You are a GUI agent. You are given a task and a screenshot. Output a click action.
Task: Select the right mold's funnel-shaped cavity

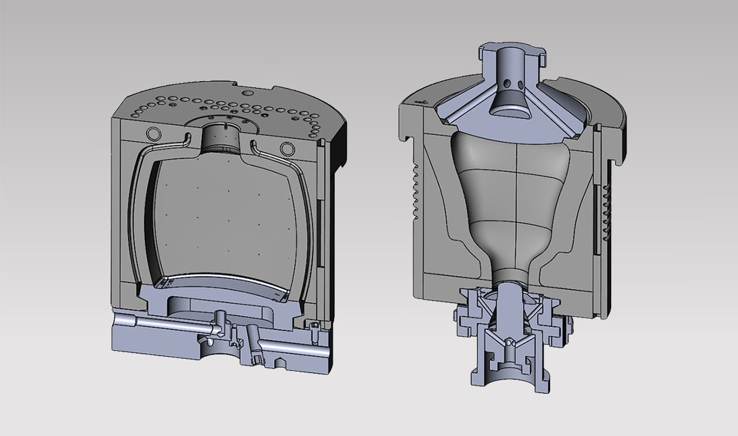(x=517, y=195)
